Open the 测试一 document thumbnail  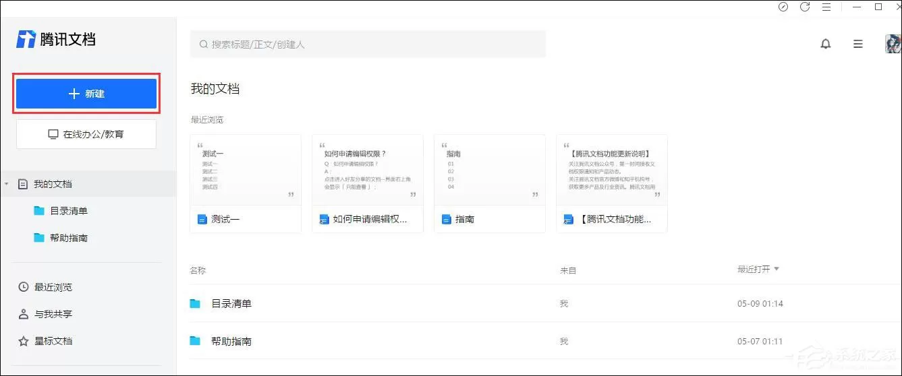point(246,170)
